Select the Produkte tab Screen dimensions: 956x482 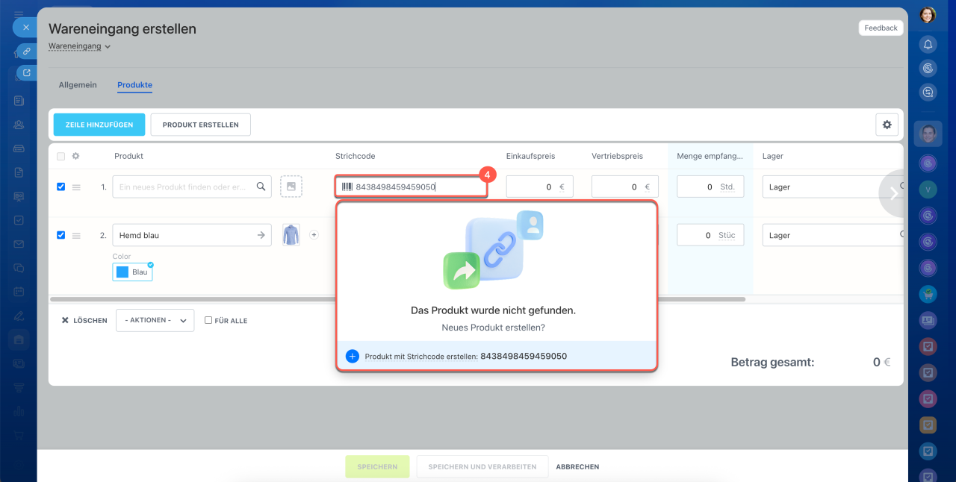tap(134, 85)
